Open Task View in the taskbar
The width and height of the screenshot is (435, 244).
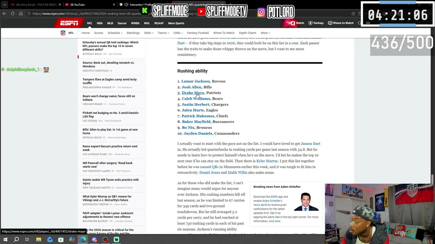[x=27, y=240]
